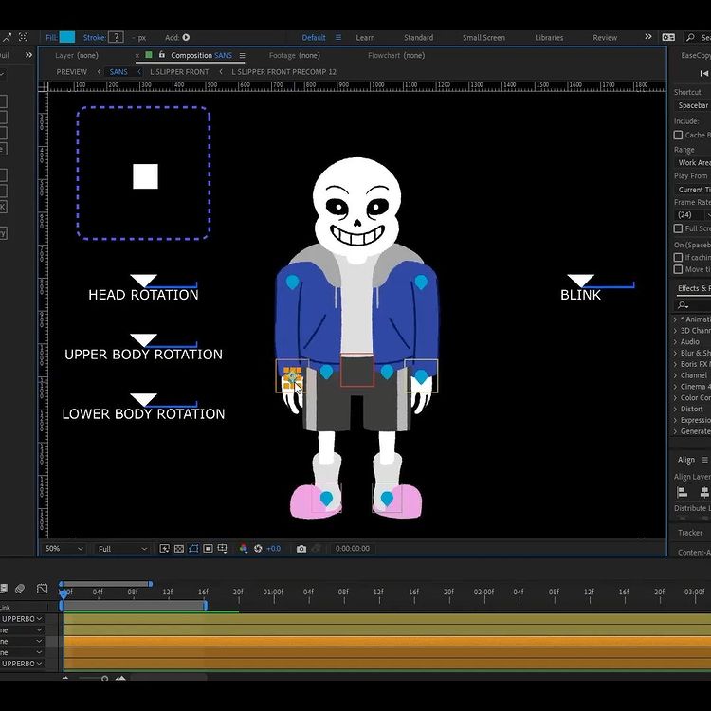The height and width of the screenshot is (711, 711).
Task: Close the Composition SANS tab
Action: point(137,56)
